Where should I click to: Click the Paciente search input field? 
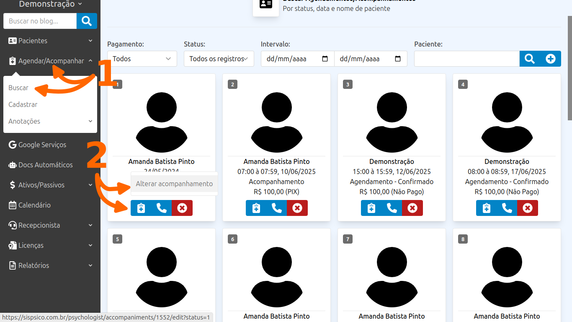coord(466,59)
